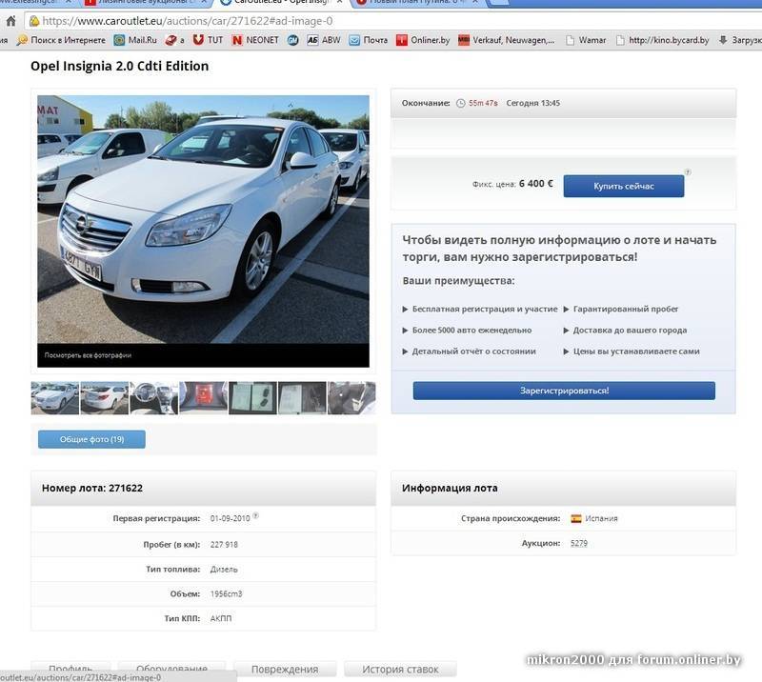The height and width of the screenshot is (682, 762).
Task: Close the CarOutlet.eu browser tab
Action: pos(340,2)
